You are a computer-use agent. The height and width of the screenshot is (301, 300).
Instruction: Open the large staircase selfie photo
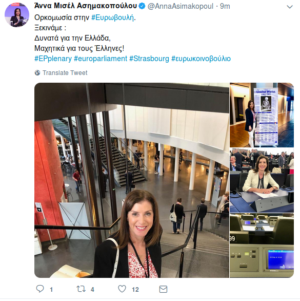click(x=132, y=180)
